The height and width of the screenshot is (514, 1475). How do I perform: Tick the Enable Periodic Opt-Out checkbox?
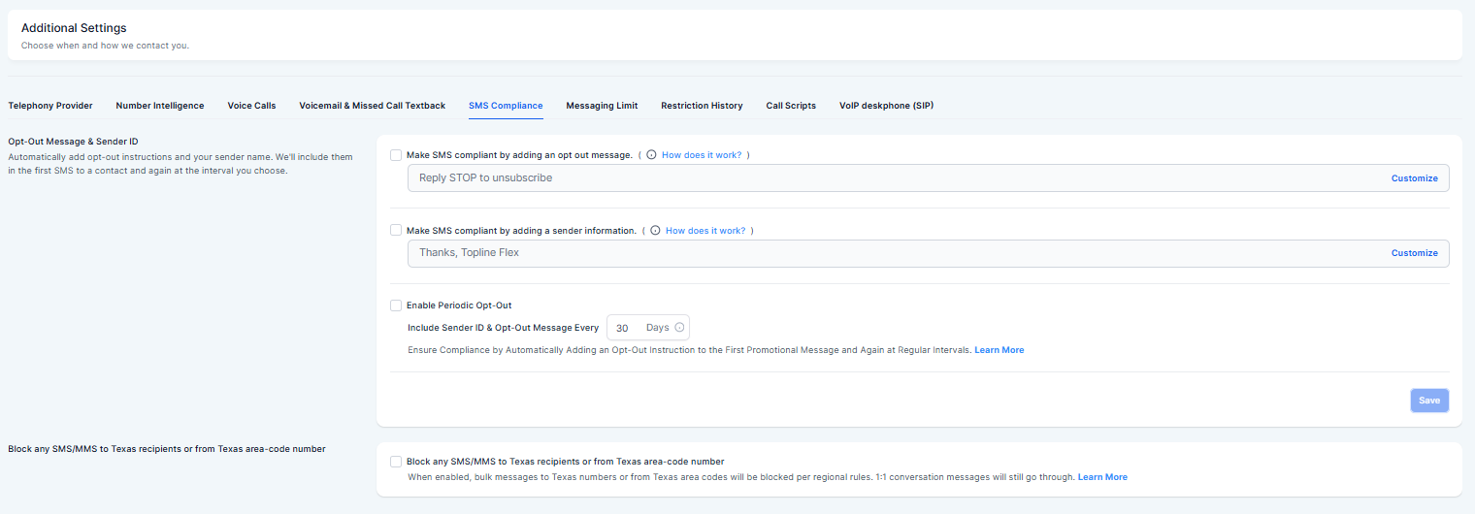[396, 305]
